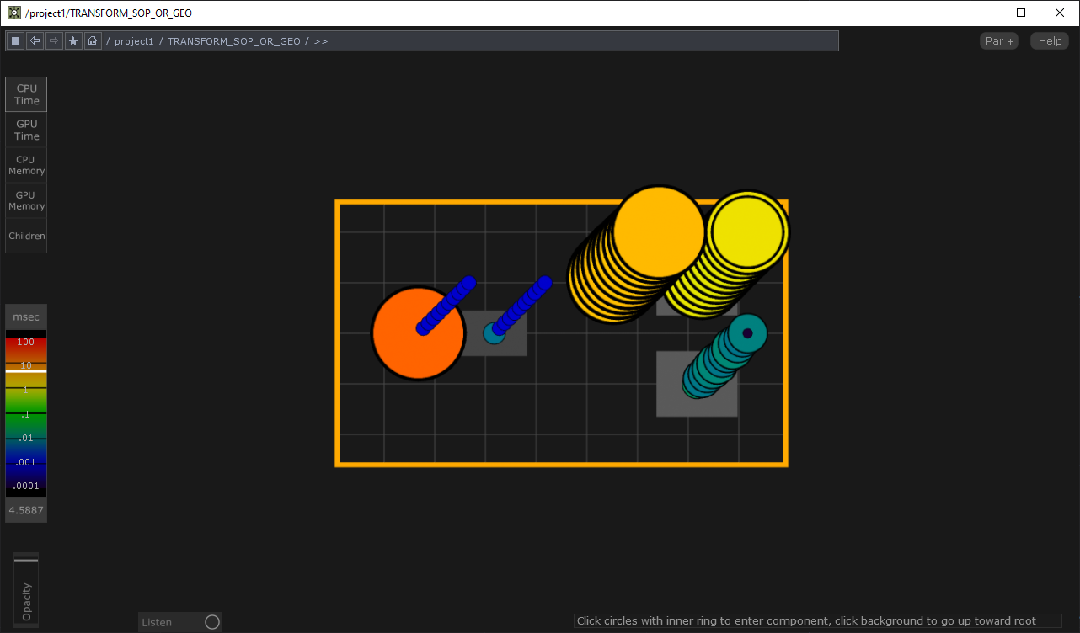Select TRANSFORM_SOP_OR_GEO in the path bar
Screen dimensions: 1080x633
point(234,41)
